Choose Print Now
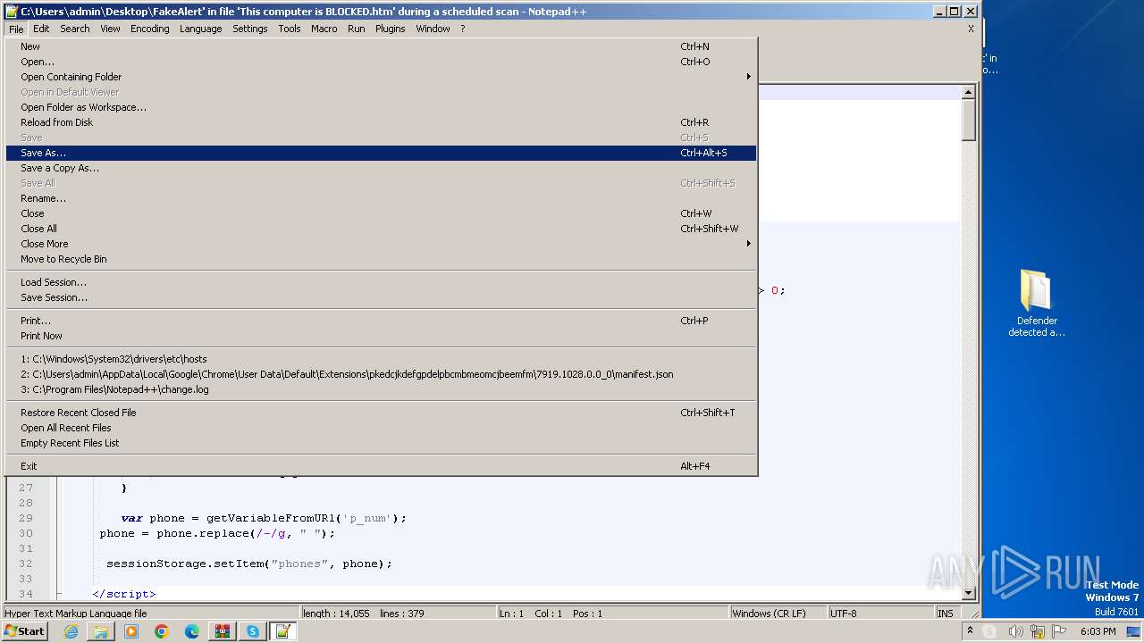This screenshot has width=1144, height=643. tap(382, 336)
